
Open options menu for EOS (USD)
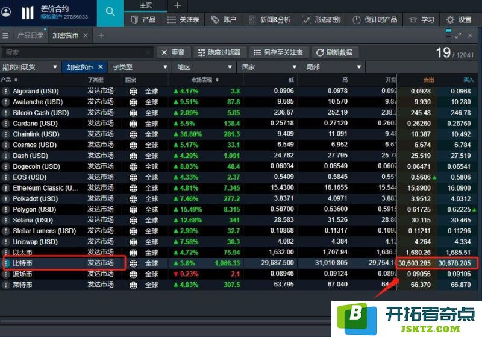point(5,177)
